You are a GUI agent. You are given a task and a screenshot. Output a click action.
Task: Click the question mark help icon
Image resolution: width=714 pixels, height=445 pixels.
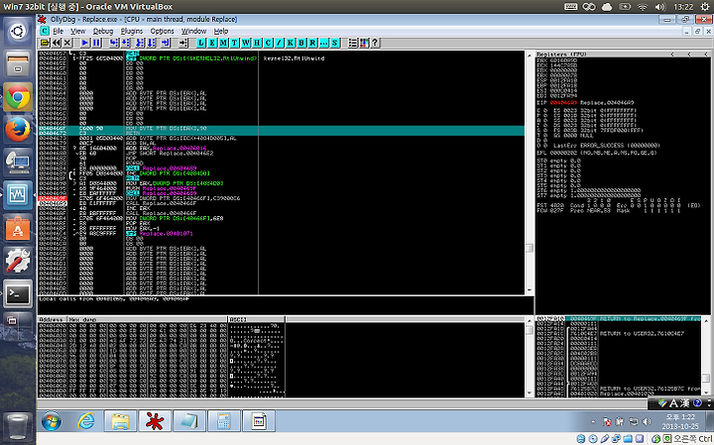pyautogui.click(x=375, y=43)
